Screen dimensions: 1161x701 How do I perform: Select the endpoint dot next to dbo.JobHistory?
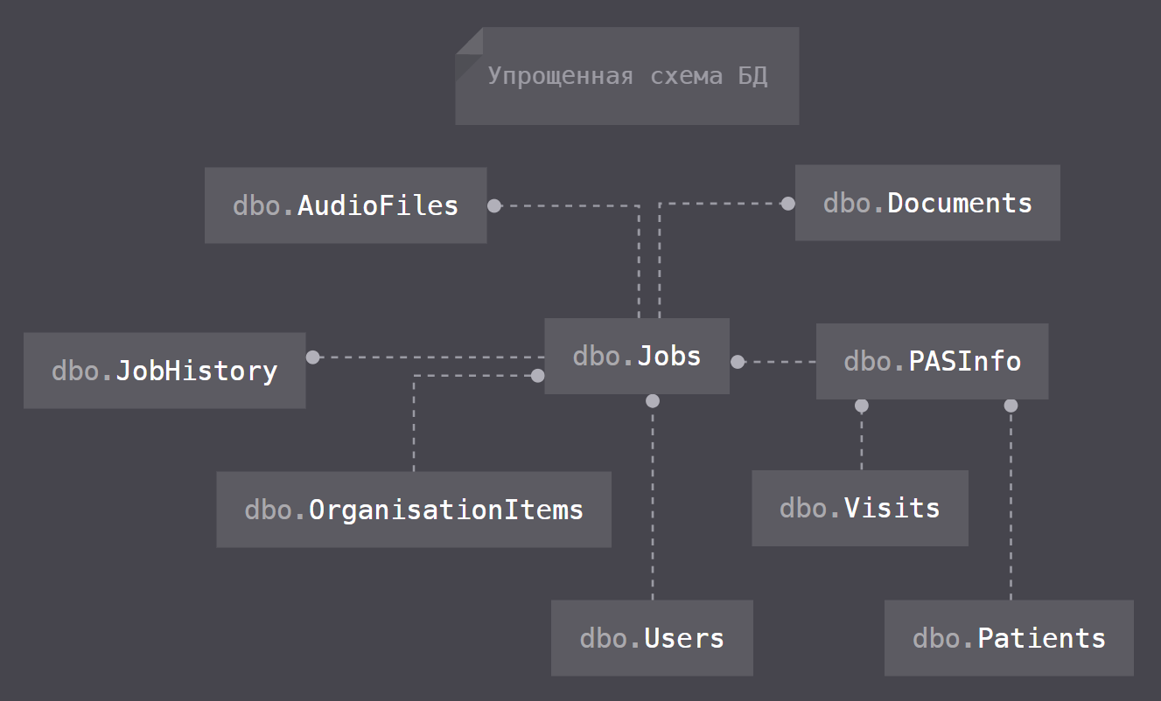pyautogui.click(x=312, y=357)
